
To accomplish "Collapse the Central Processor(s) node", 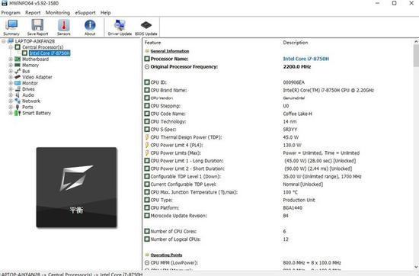I will pyautogui.click(x=11, y=47).
